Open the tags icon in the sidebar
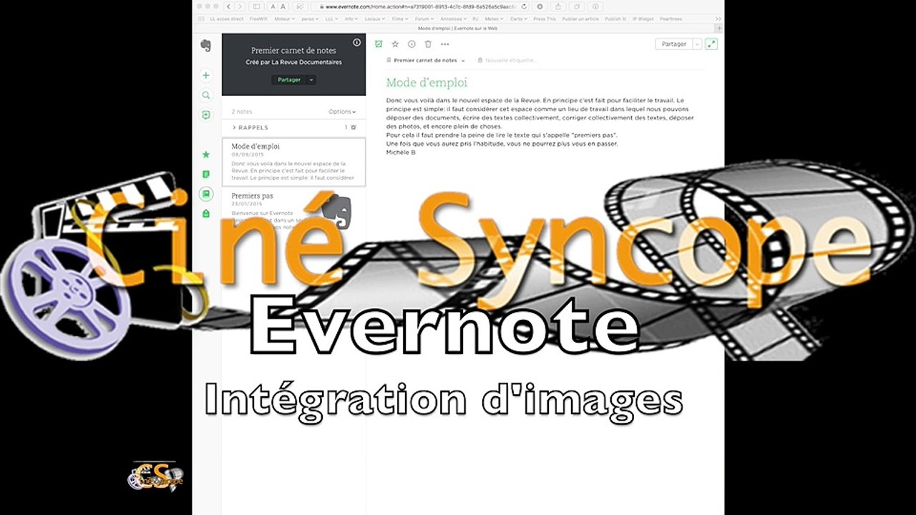This screenshot has height=515, width=916. (x=206, y=213)
